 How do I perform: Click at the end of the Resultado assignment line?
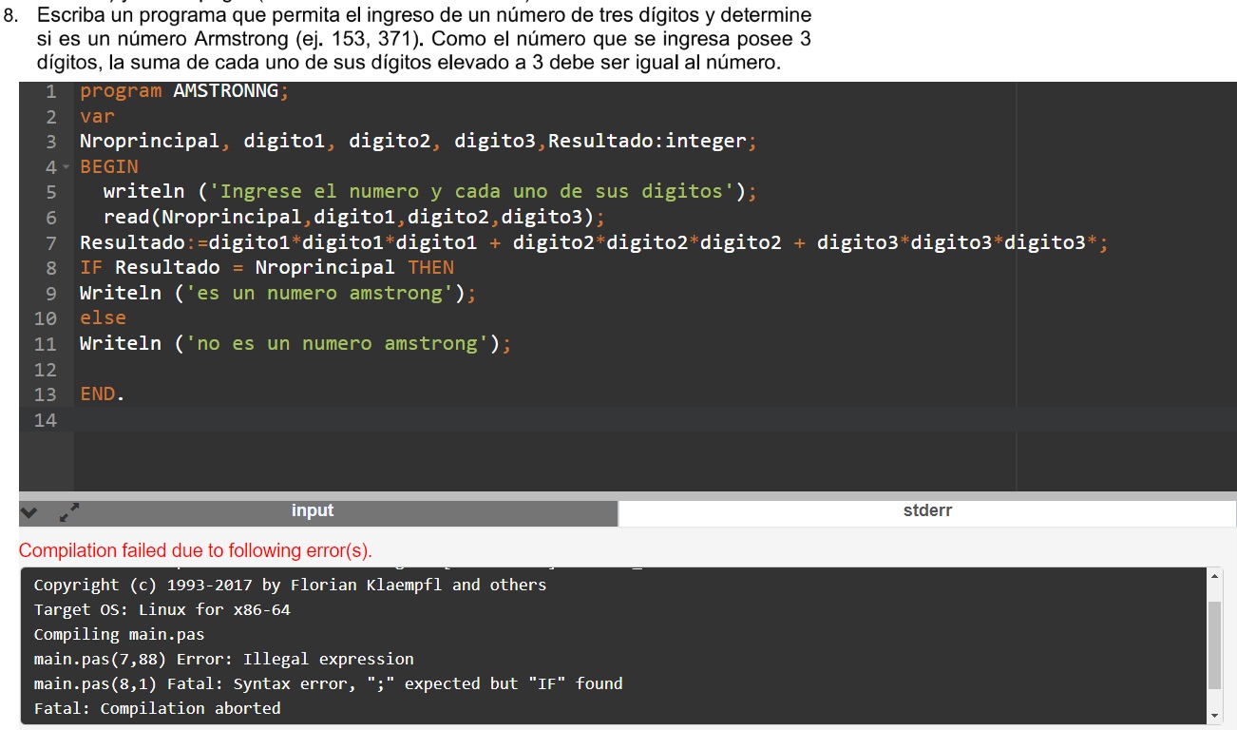click(1108, 242)
